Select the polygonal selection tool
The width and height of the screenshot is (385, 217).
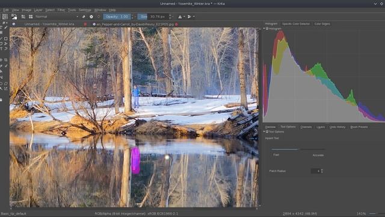pos(6,83)
